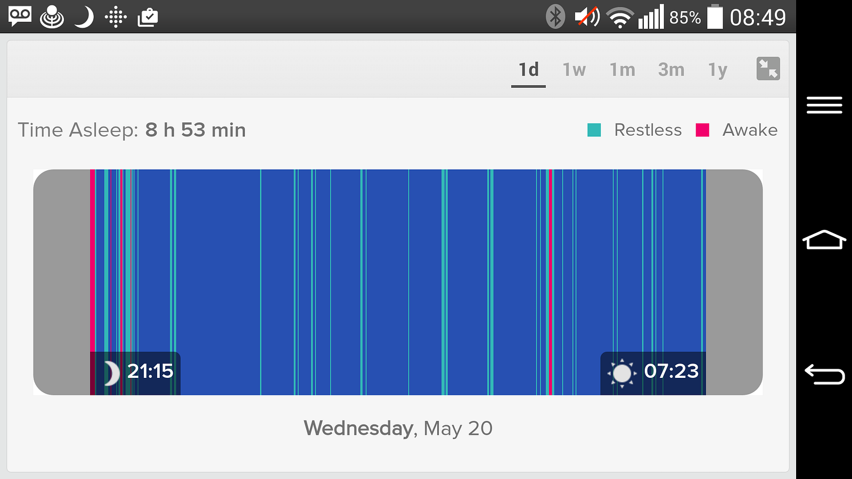The width and height of the screenshot is (852, 479).
Task: Tap the Fitbit dots notification icon
Action: click(116, 17)
